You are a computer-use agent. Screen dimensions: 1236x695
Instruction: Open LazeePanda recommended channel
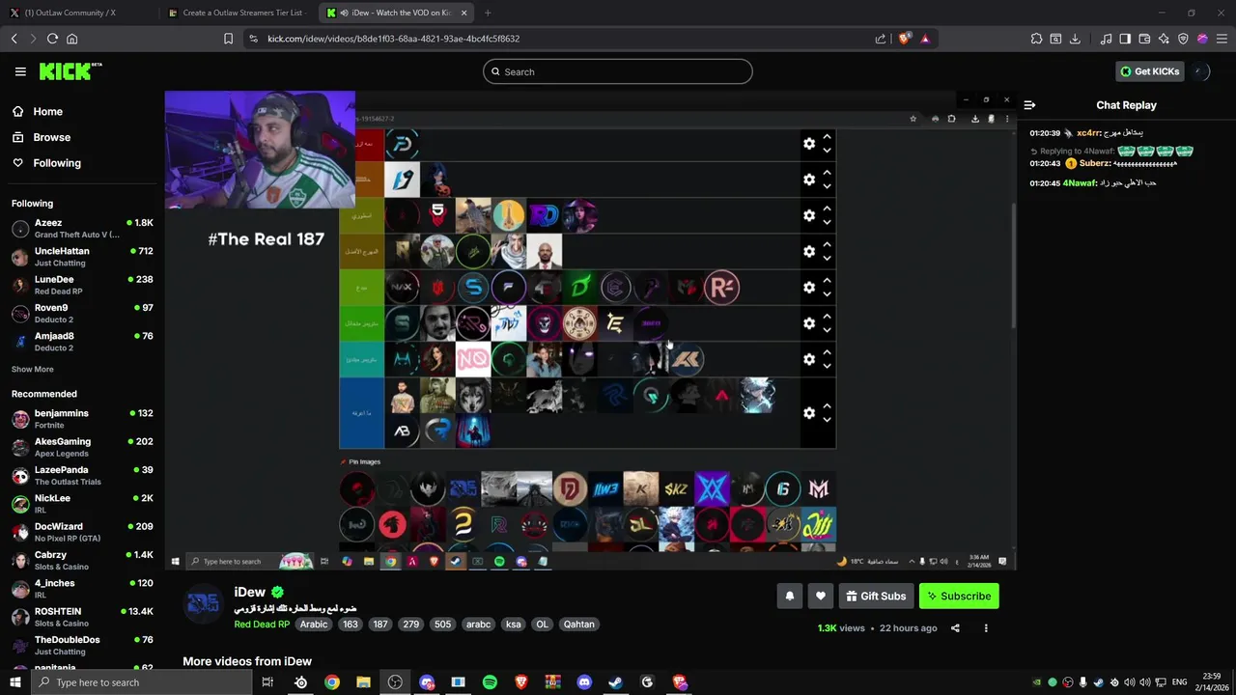(82, 476)
